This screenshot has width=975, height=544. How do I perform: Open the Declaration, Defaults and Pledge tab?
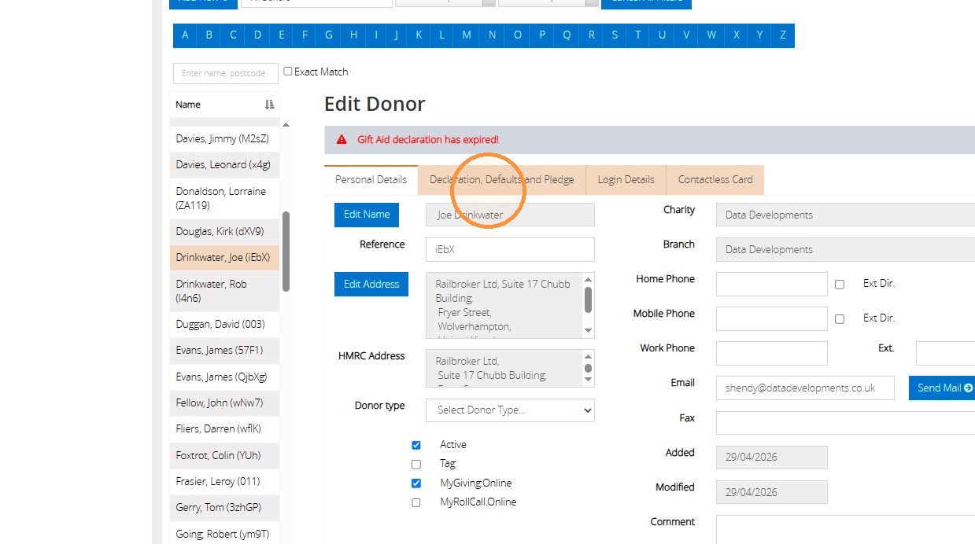pyautogui.click(x=501, y=179)
